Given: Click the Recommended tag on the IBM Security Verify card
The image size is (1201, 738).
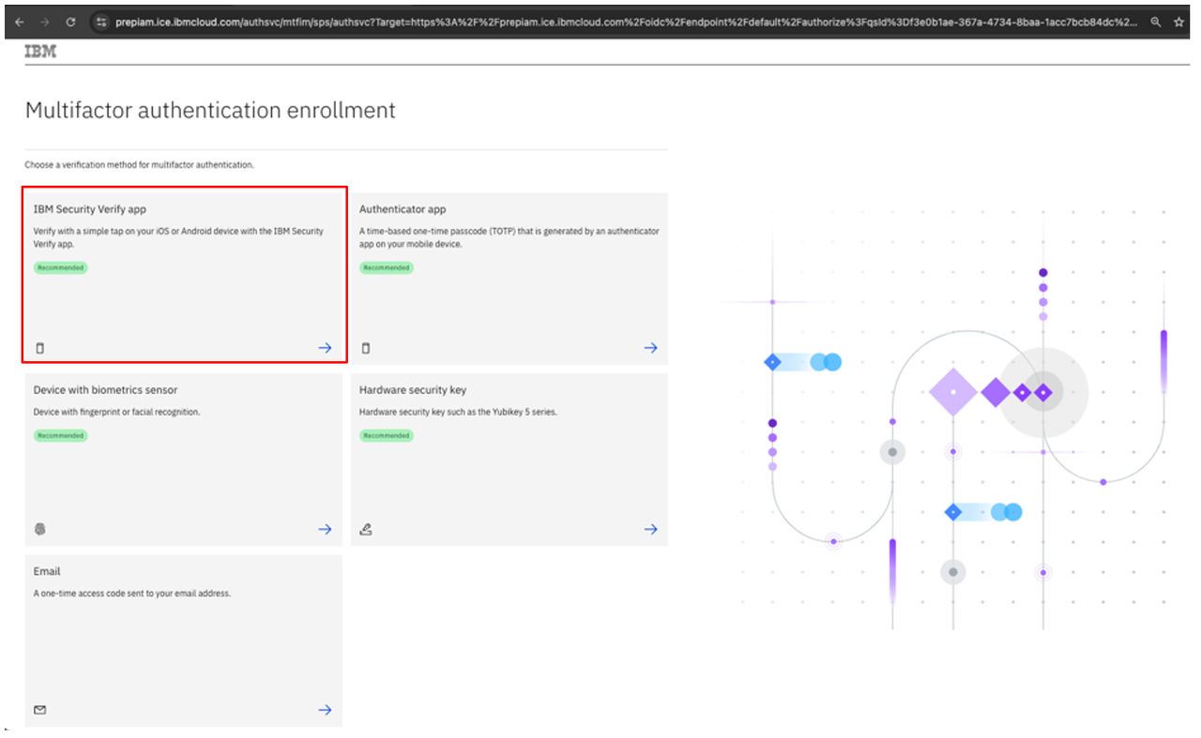Looking at the screenshot, I should (x=61, y=268).
